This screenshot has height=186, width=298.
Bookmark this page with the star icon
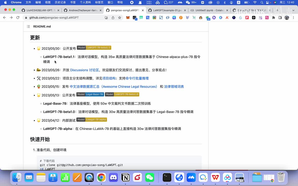(x=120, y=18)
